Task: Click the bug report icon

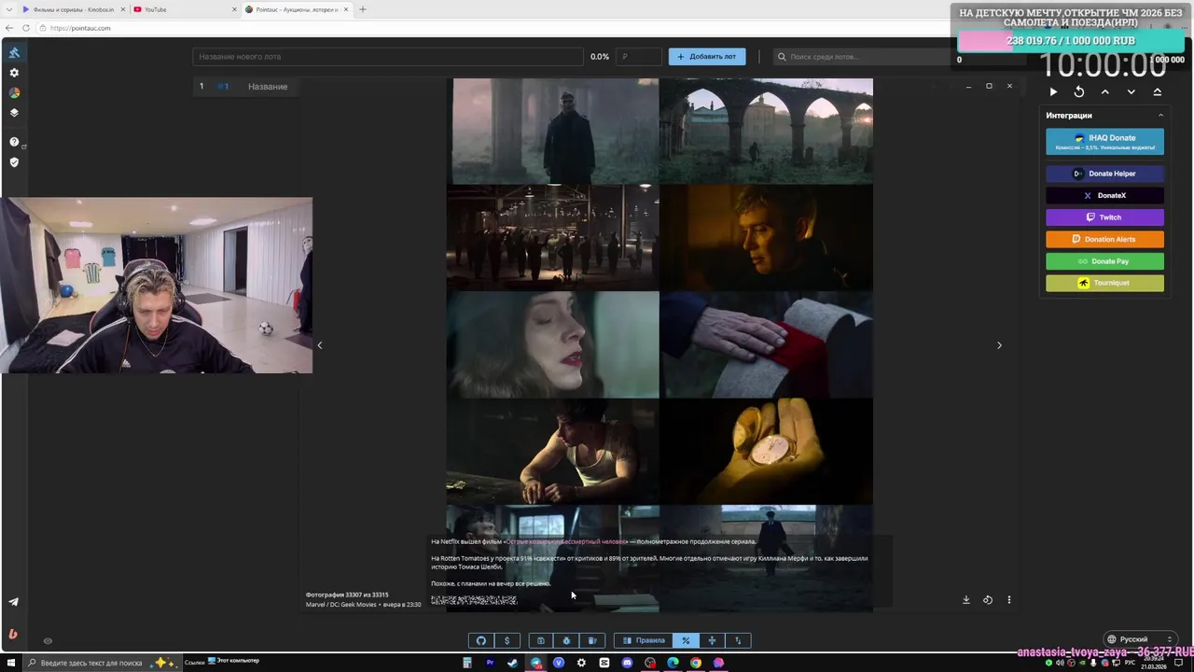Action: click(x=566, y=640)
